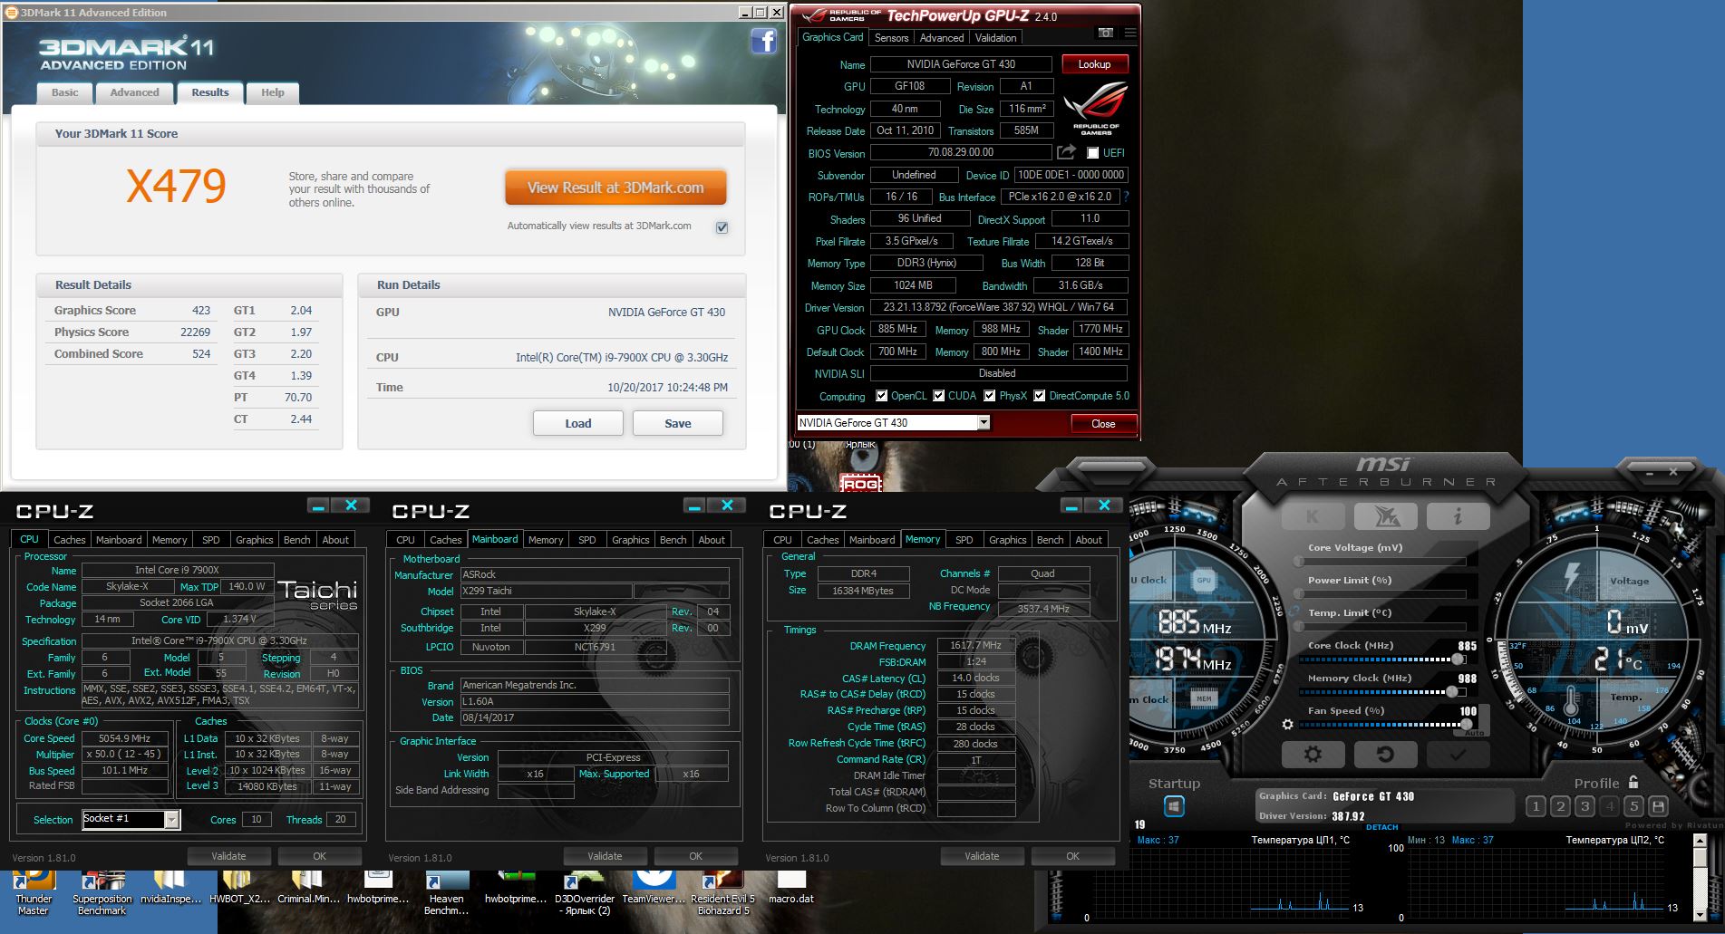Toggle automatically view results at 3DMark.com checkbox
Image resolution: width=1725 pixels, height=934 pixels.
click(x=722, y=227)
